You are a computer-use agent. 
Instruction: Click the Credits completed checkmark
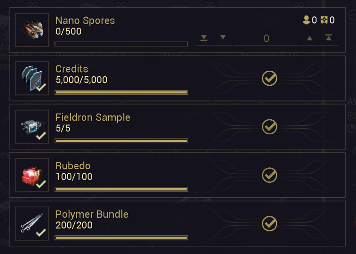[270, 78]
